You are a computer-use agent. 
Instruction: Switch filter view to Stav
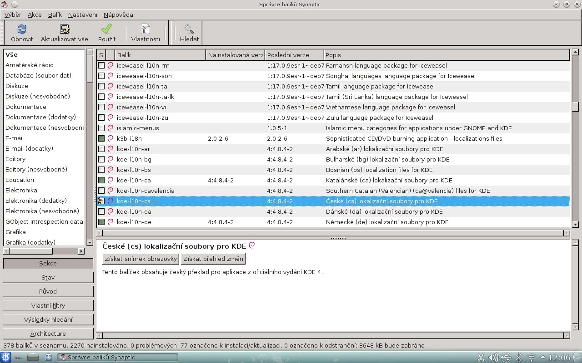pyautogui.click(x=48, y=277)
